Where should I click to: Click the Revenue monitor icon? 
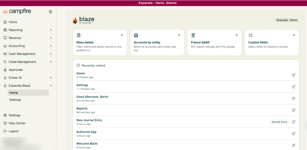coord(5,38)
